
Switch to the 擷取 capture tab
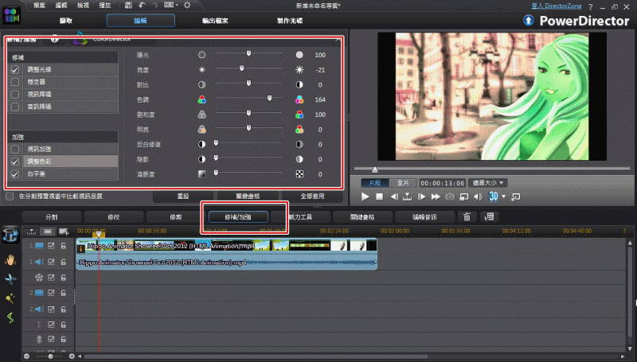66,21
